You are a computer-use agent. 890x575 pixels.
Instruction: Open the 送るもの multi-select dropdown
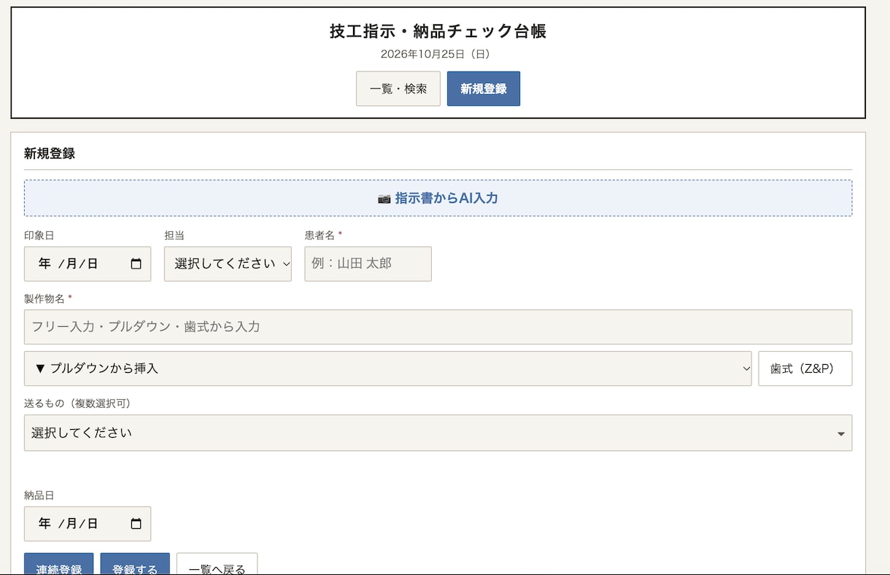[x=438, y=433]
